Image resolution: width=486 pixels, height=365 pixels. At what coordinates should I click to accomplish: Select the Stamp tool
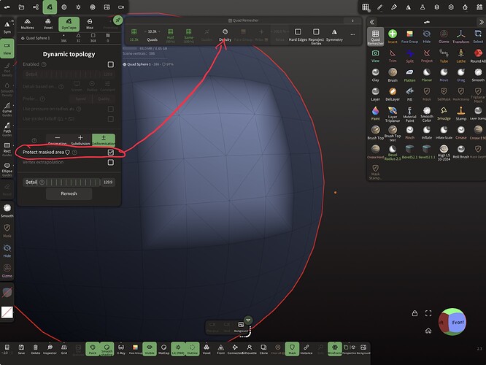(x=461, y=113)
